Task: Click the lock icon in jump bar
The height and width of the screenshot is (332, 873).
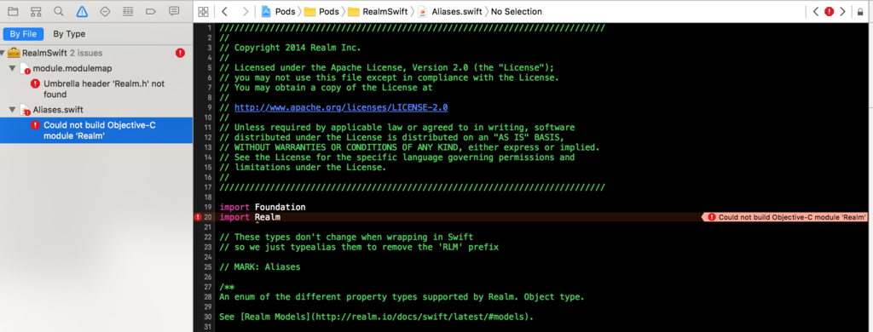Action: (x=860, y=12)
